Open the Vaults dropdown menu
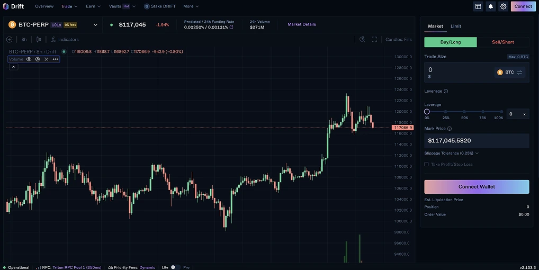This screenshot has width=539, height=270. (x=122, y=6)
